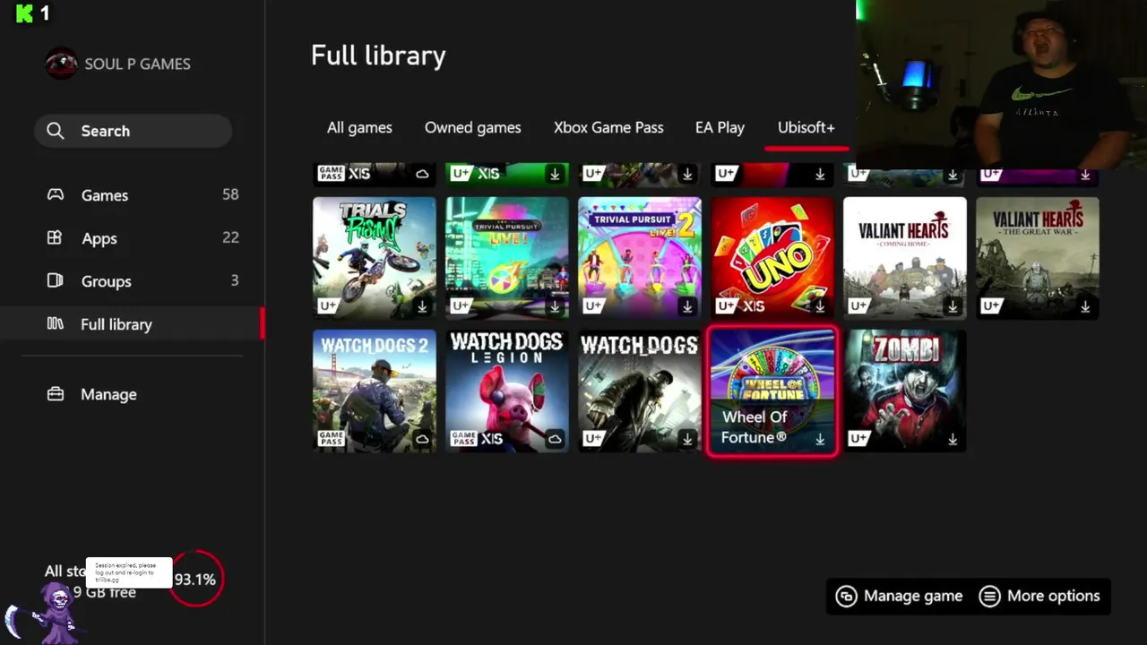The width and height of the screenshot is (1147, 645).
Task: Click cloud icon on Watch Dogs Legion tile
Action: (555, 439)
